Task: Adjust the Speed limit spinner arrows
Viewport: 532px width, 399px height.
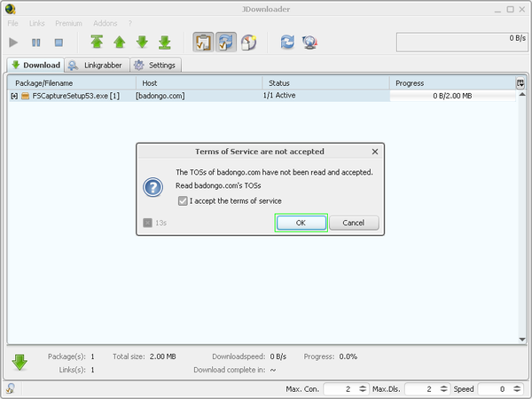Action: coord(517,389)
